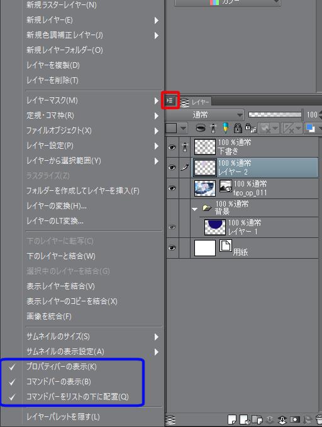Screen dimensions: 322x427
Task: Set as reference layer lighthouse icon in property bar
Action: [x=213, y=127]
